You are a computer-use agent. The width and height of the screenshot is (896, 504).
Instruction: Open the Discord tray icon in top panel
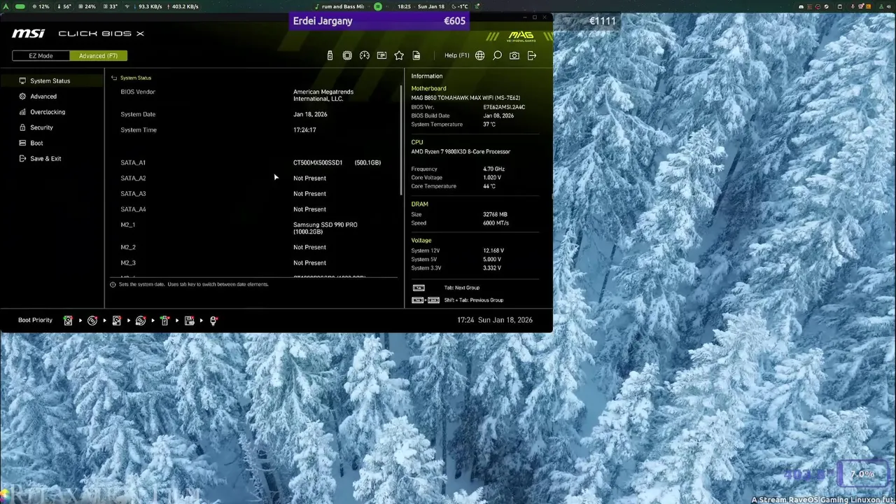tap(801, 6)
